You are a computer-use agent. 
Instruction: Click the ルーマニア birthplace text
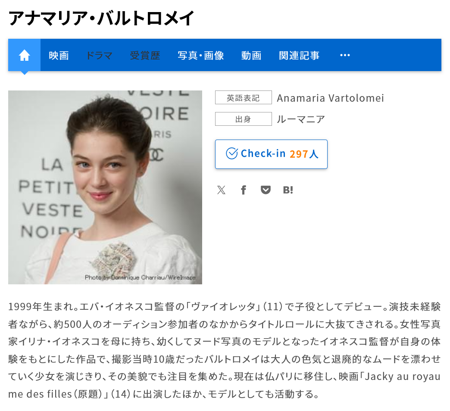click(301, 119)
